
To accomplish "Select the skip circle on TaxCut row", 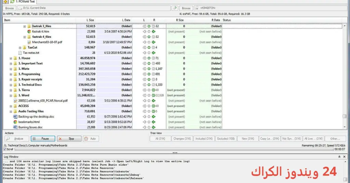I will [149, 48].
